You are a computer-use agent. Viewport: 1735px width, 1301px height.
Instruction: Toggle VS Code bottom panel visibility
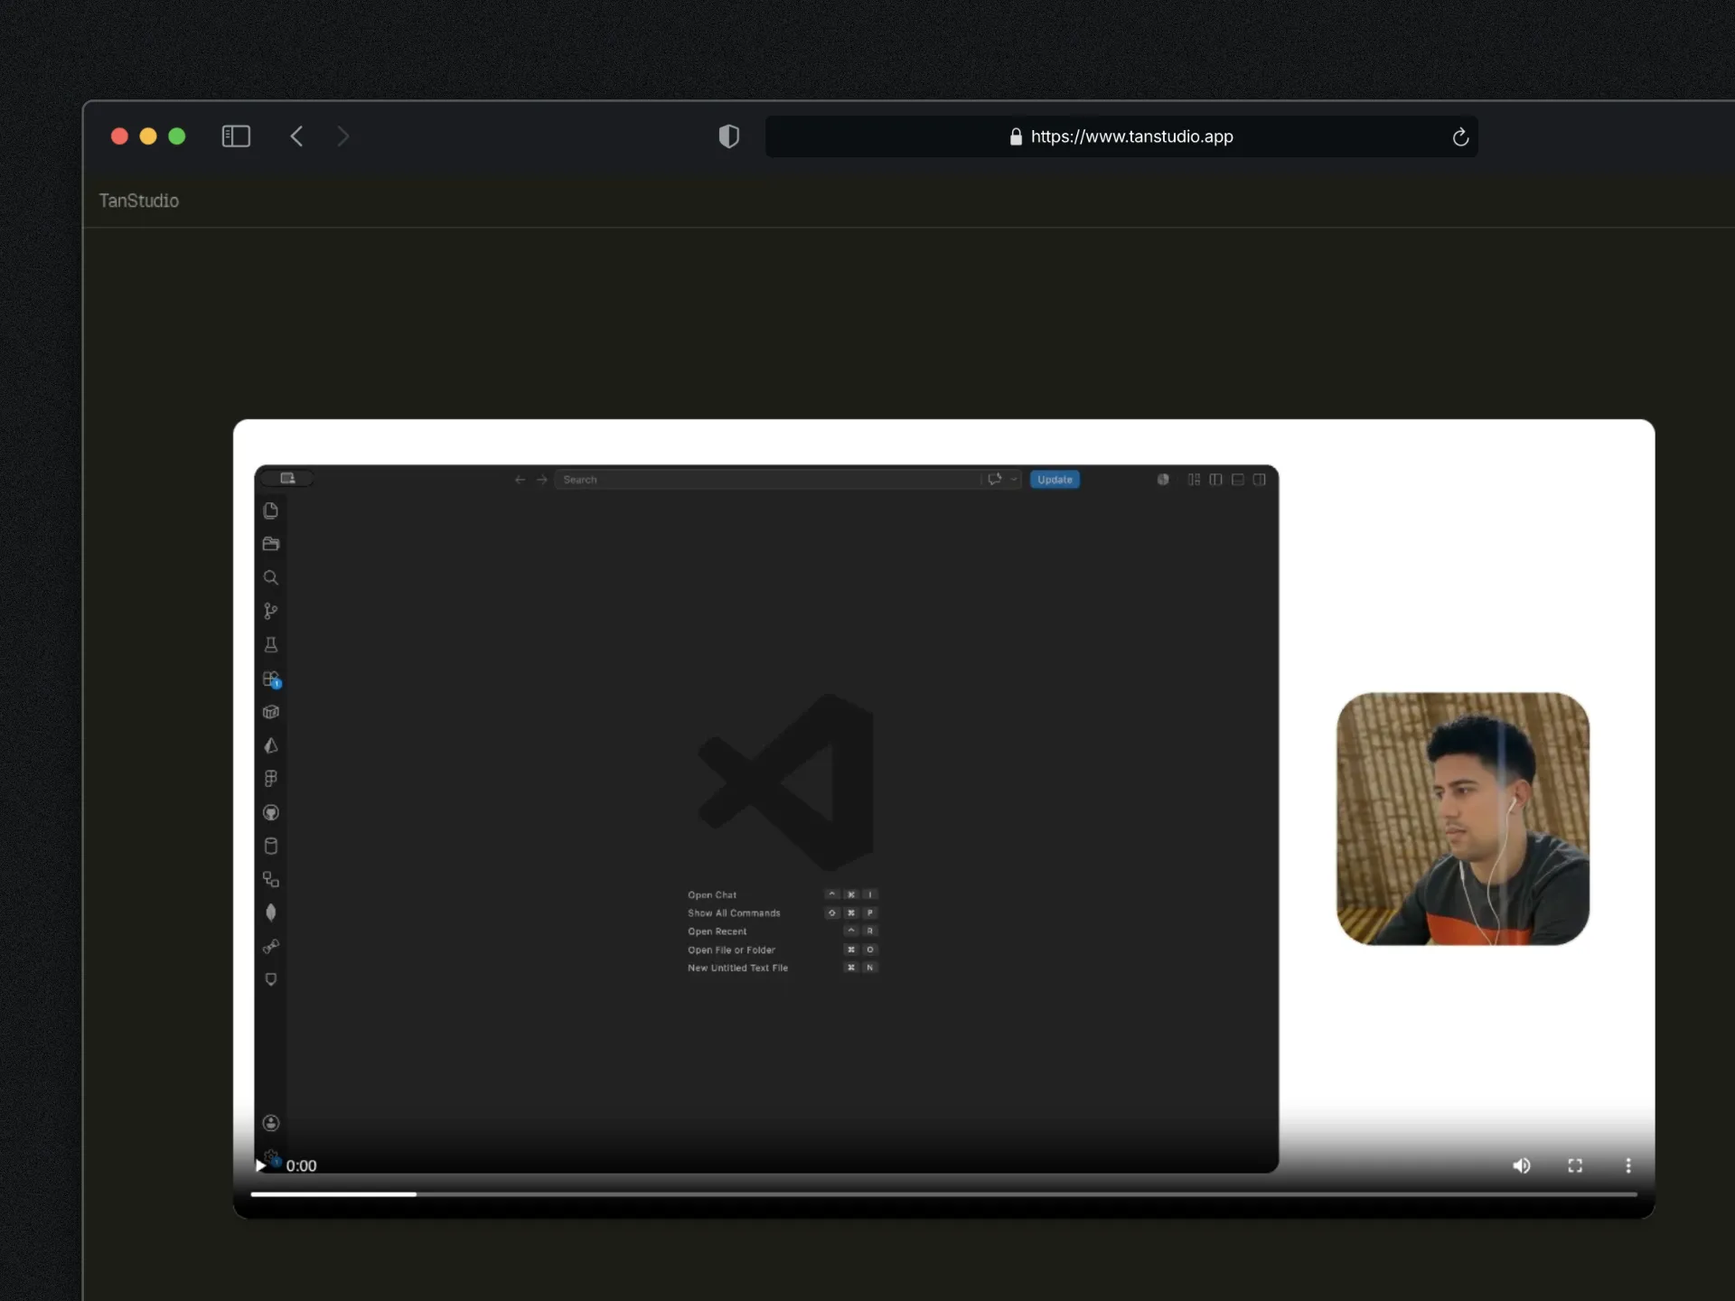[1237, 480]
